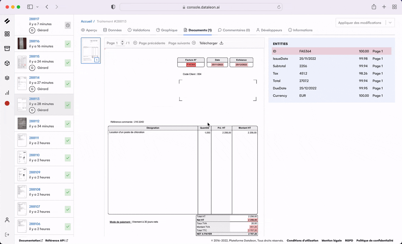Toggle the green checkmark on document 288116

[68, 44]
